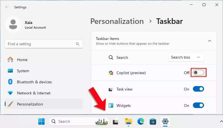Image resolution: width=223 pixels, height=128 pixels.
Task: Click the search magnifier in Find a setting
Action: [x=77, y=44]
